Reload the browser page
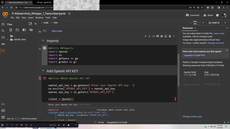230x129 pixels. tap(11, 8)
